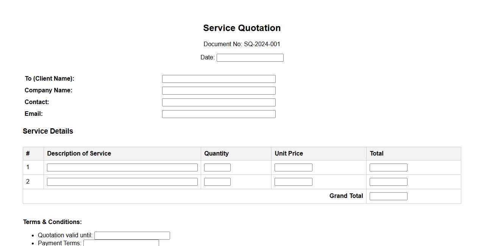Focus the Quantity box in row 1

(217, 167)
